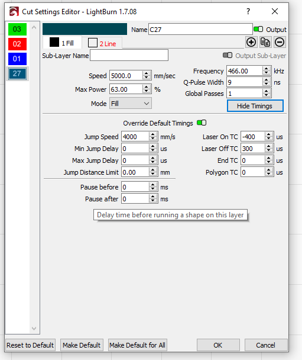Select layer 03 in the layer list
This screenshot has height=360, width=302.
point(17,29)
